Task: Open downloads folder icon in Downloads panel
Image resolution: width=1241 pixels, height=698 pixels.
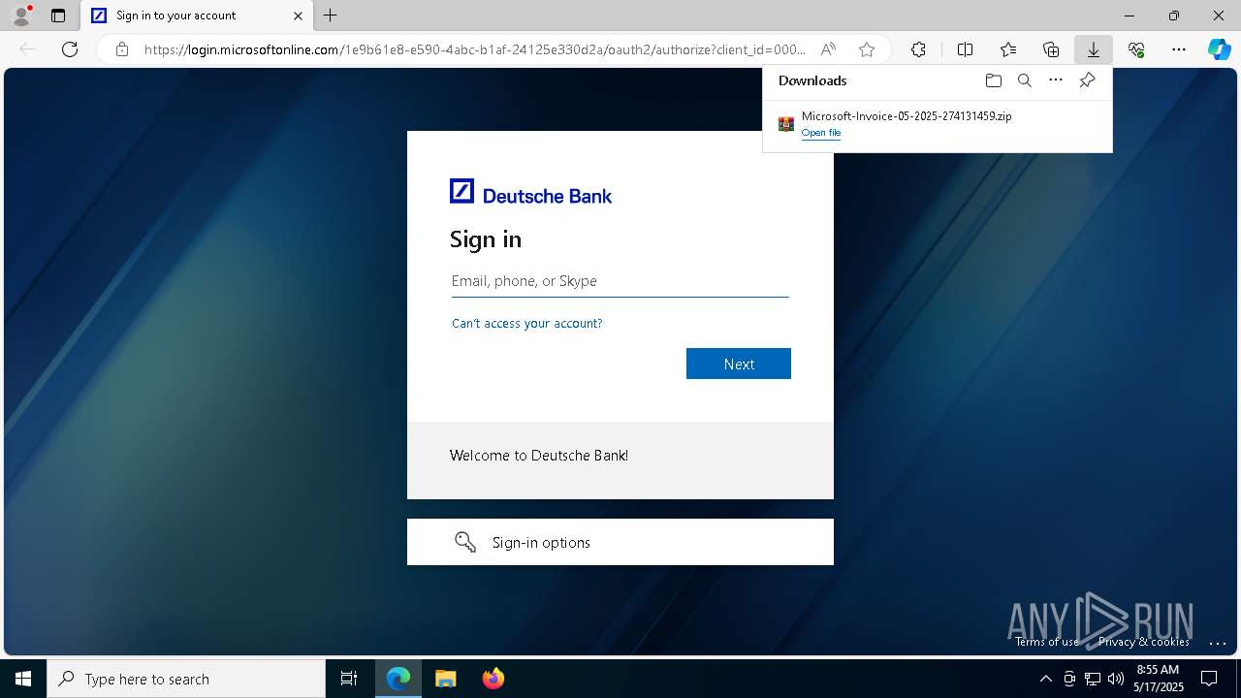Action: click(993, 80)
